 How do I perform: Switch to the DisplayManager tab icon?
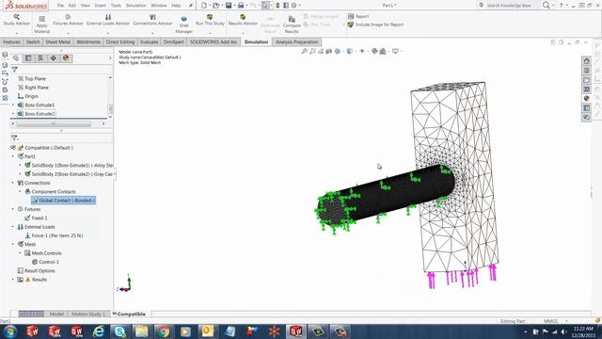(66, 58)
